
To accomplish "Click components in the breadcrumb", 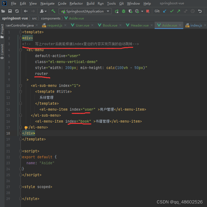I will [x=50, y=18].
